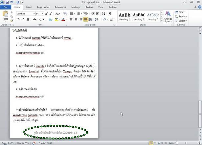Toggle Underline formatting
Viewport: 202px width, 145px height.
(28, 19)
